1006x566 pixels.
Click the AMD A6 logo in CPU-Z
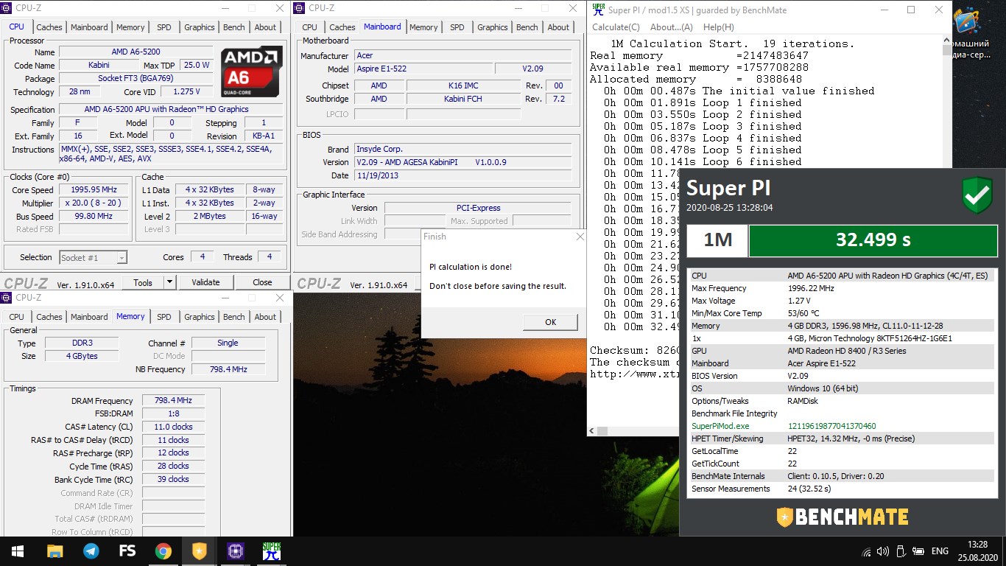tap(252, 70)
